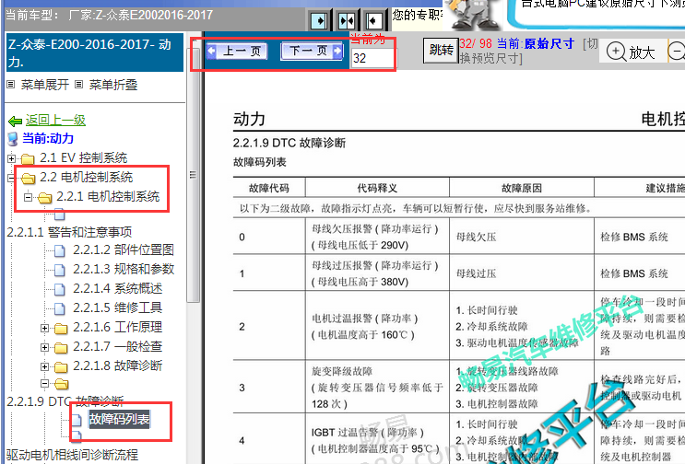685x464 pixels.
Task: Click fault code 3 cell
Action: tap(269, 388)
